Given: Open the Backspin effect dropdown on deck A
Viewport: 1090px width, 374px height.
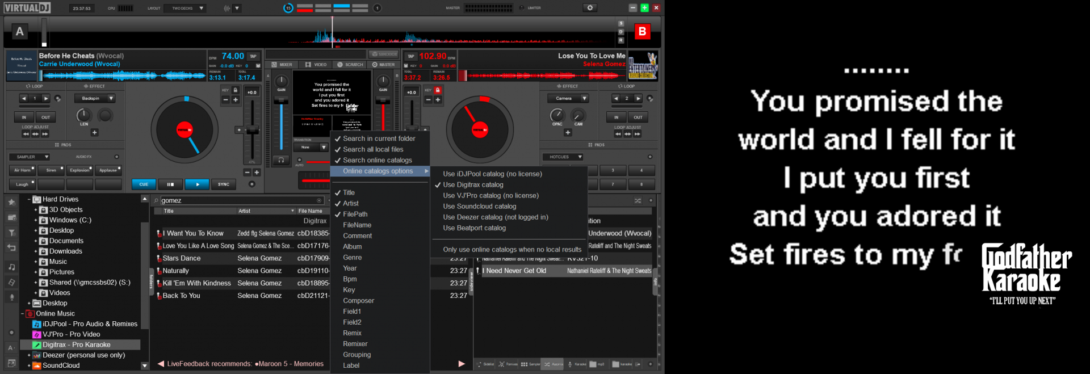Looking at the screenshot, I should [x=95, y=98].
